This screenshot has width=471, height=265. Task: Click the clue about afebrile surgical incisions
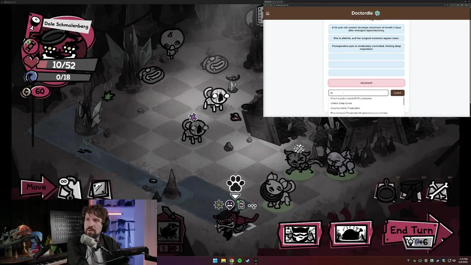[366, 38]
